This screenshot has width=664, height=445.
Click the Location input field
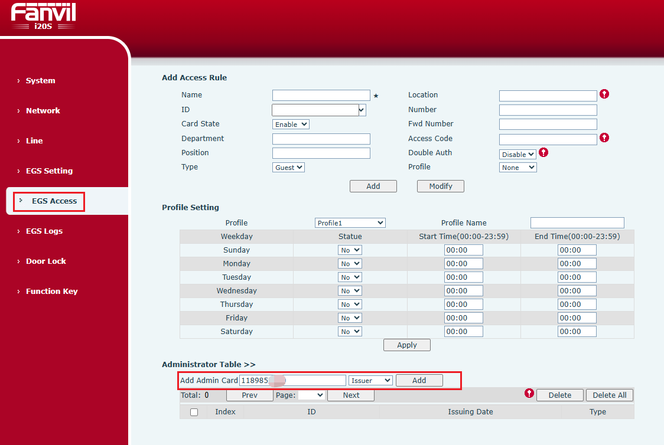pos(548,96)
